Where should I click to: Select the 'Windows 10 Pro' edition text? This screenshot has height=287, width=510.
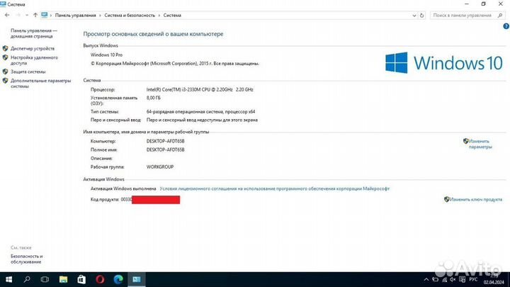[x=106, y=55]
